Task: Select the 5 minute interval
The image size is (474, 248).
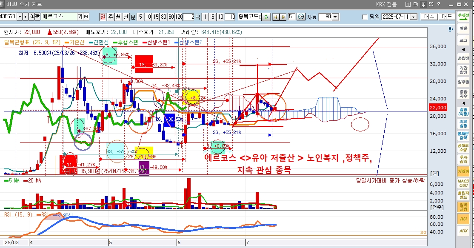Action: (x=140, y=17)
